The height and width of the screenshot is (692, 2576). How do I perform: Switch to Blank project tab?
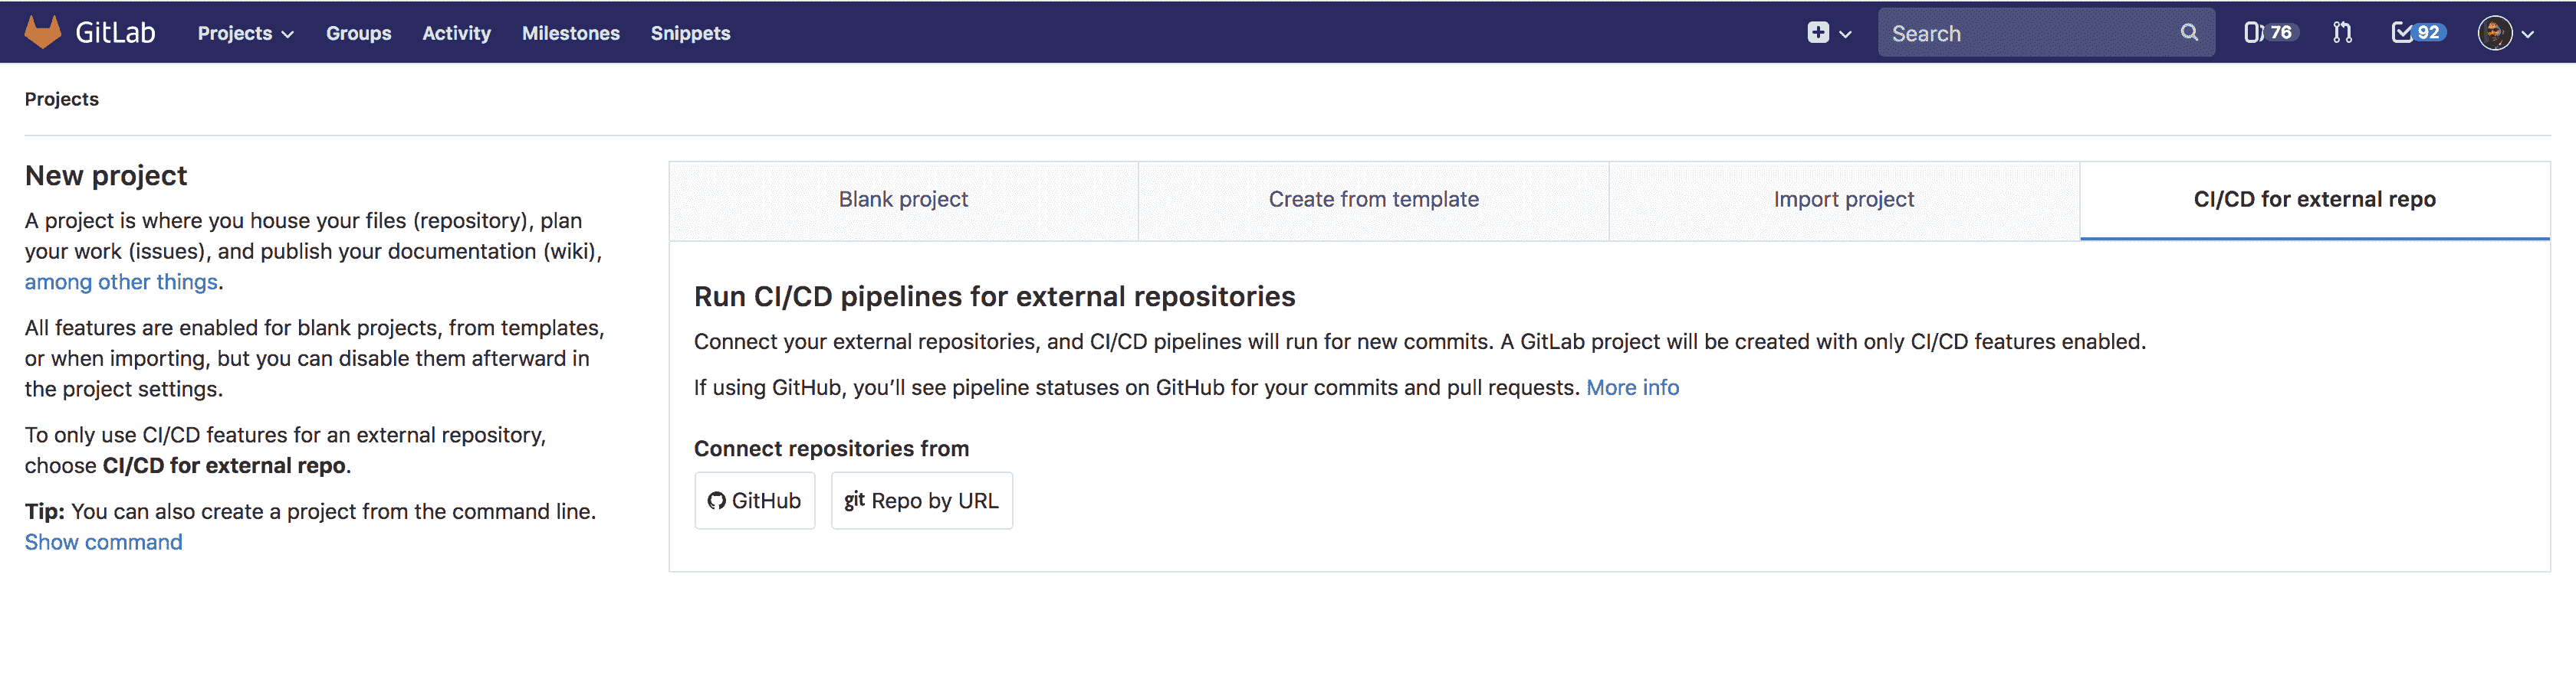click(x=903, y=200)
